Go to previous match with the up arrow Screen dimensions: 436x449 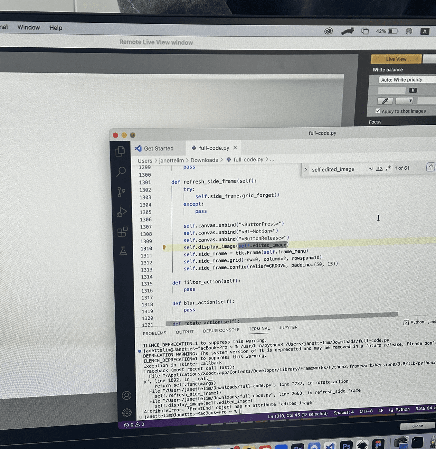click(x=431, y=167)
